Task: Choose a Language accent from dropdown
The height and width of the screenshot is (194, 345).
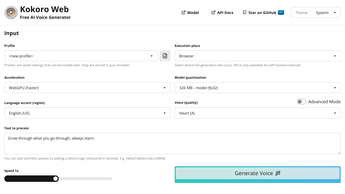Action: pos(87,113)
